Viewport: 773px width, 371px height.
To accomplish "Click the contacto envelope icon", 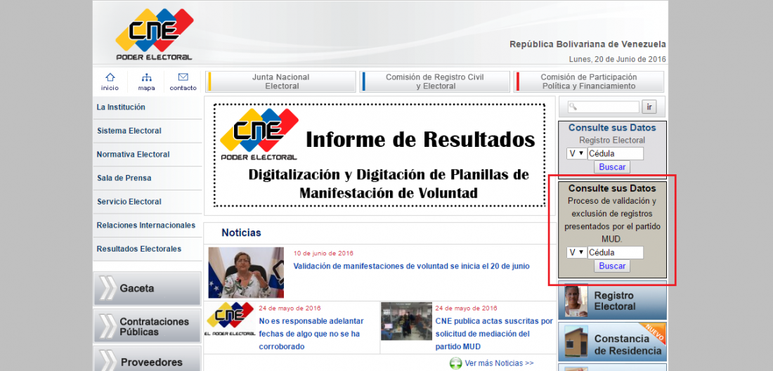I will (x=183, y=77).
